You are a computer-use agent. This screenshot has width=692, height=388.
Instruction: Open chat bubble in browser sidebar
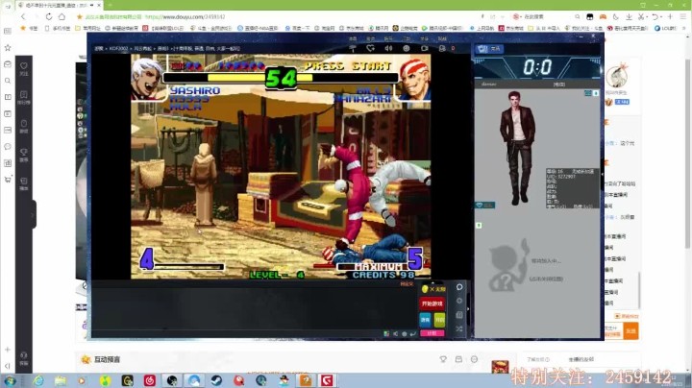click(x=8, y=146)
